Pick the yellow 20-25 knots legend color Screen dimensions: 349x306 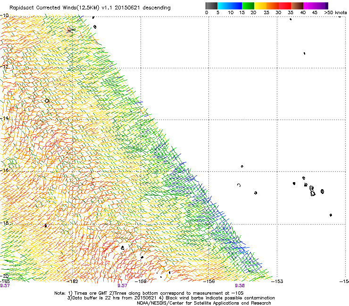[260, 6]
